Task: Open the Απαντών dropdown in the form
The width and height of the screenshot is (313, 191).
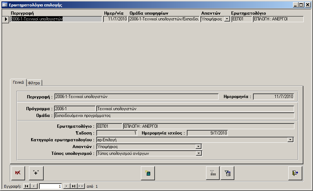Action: 198,147
